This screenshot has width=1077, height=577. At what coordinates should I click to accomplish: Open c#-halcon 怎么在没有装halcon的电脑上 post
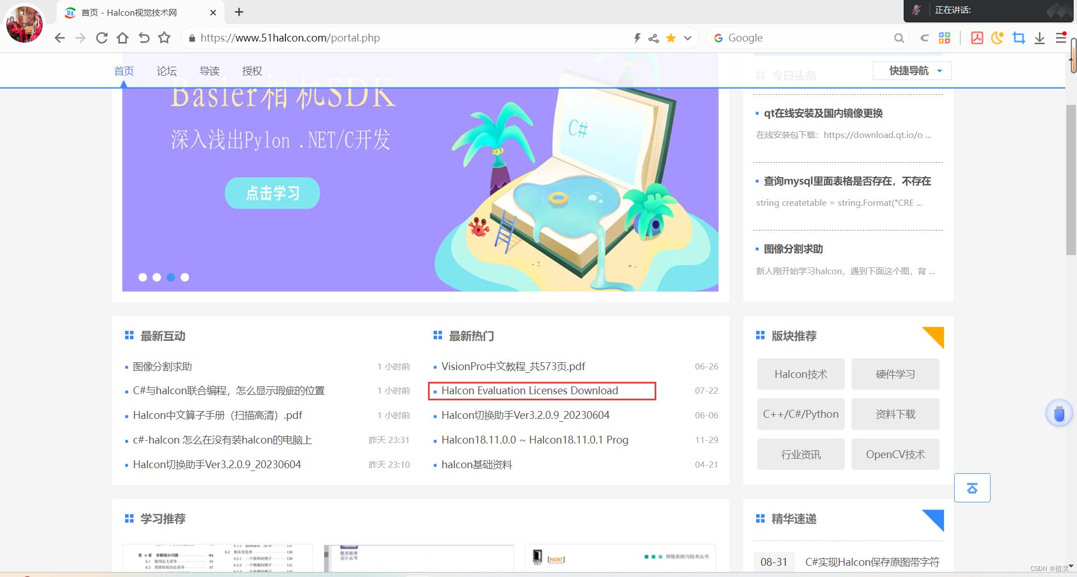coord(223,440)
